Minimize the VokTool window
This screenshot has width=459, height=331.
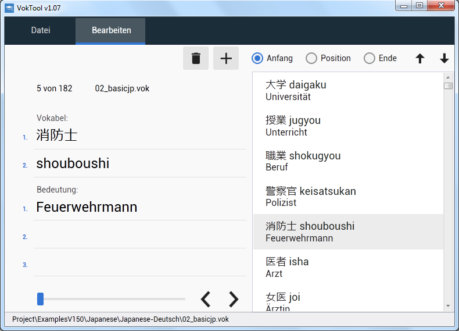404,6
